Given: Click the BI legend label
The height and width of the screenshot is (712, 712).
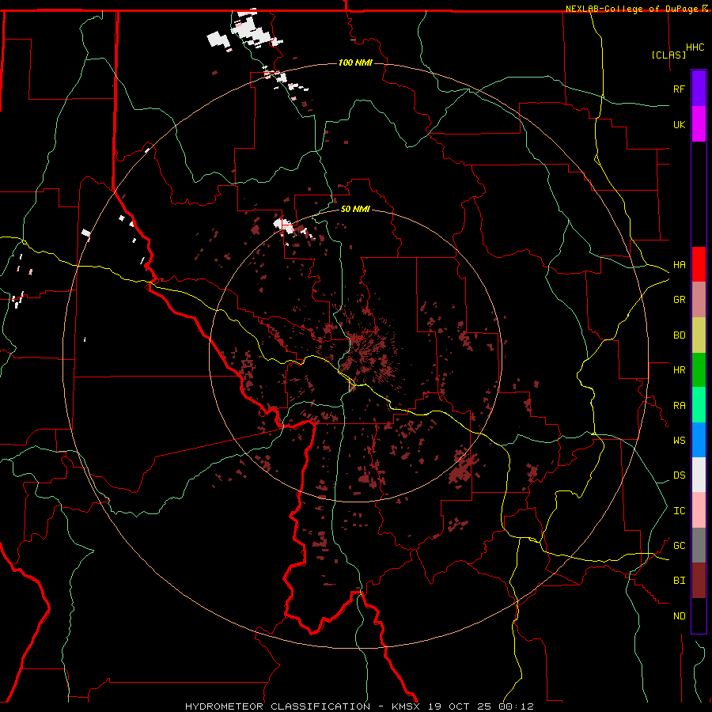Looking at the screenshot, I should (x=679, y=581).
